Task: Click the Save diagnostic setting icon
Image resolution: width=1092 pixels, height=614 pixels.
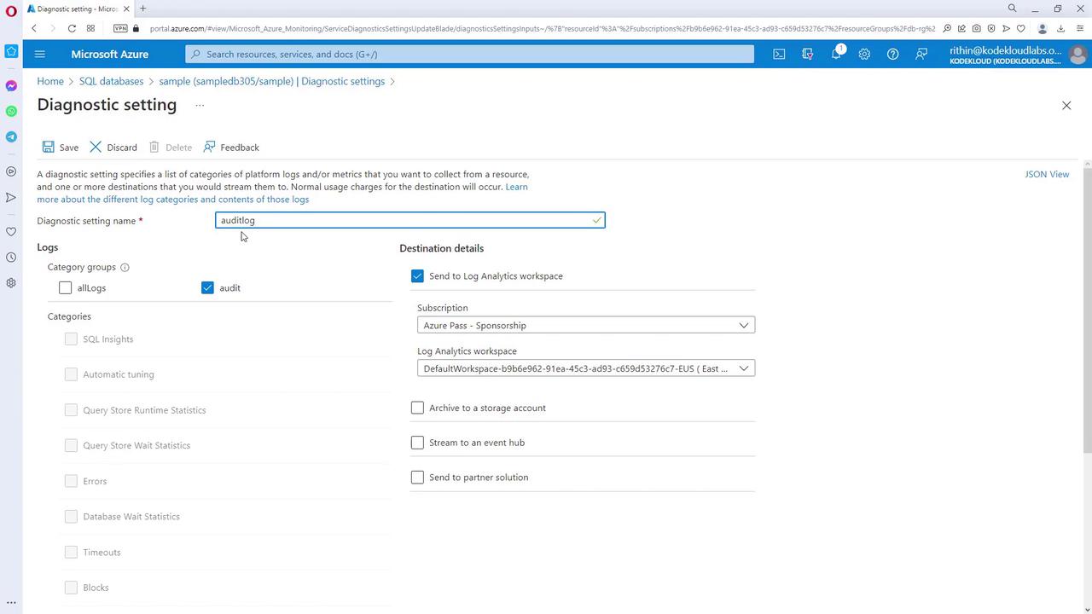Action: click(x=49, y=148)
